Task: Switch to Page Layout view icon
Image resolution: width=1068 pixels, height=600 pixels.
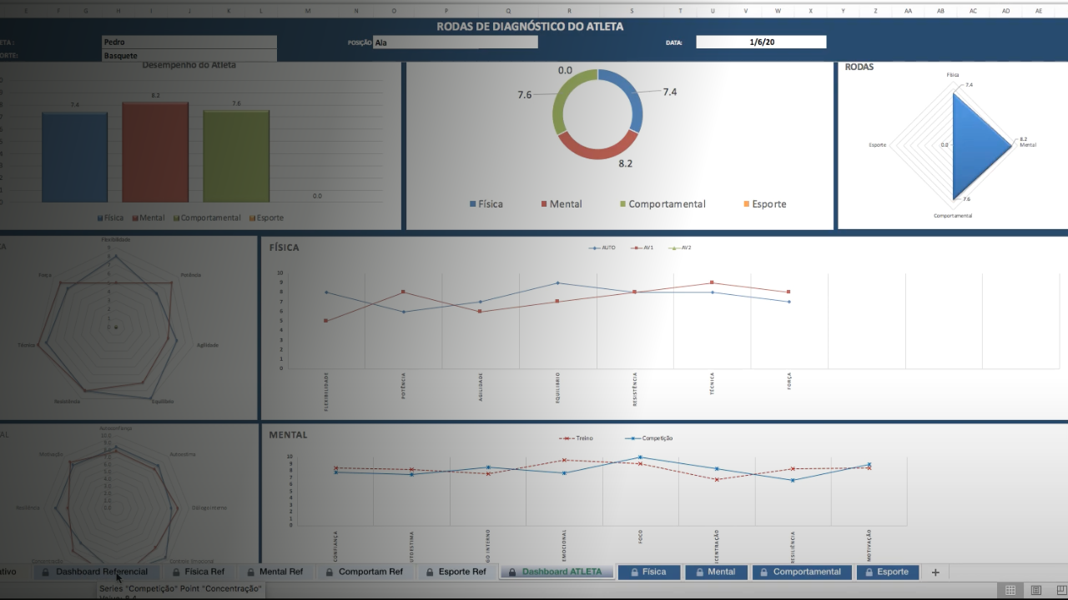Action: tap(1035, 590)
